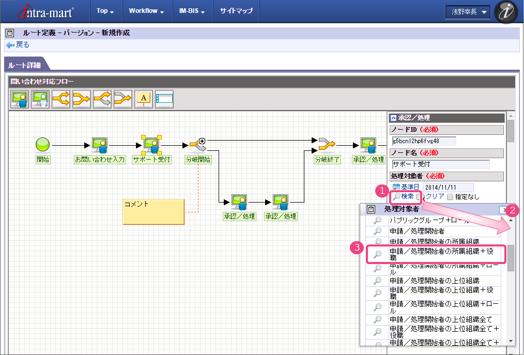Click the 検索 link under 処理対象者
Image resolution: width=524 pixels, height=355 pixels.
(408, 196)
